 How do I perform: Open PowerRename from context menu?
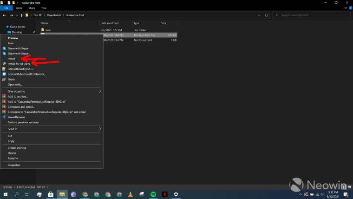(16, 117)
